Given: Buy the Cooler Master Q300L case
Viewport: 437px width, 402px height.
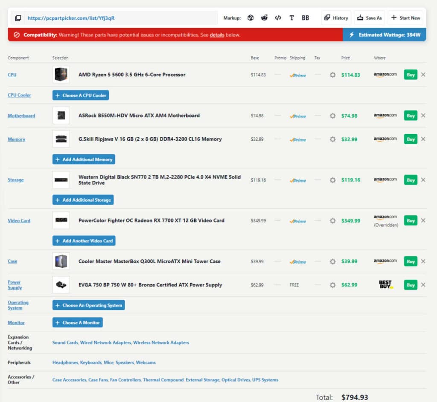Looking at the screenshot, I should pos(411,261).
